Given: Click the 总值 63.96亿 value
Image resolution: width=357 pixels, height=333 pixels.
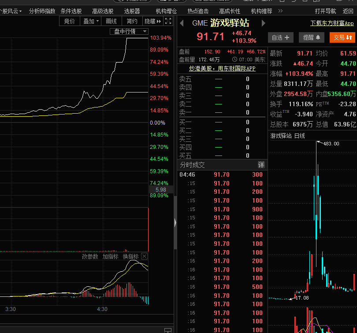Looking at the screenshot, I should click(x=345, y=124).
